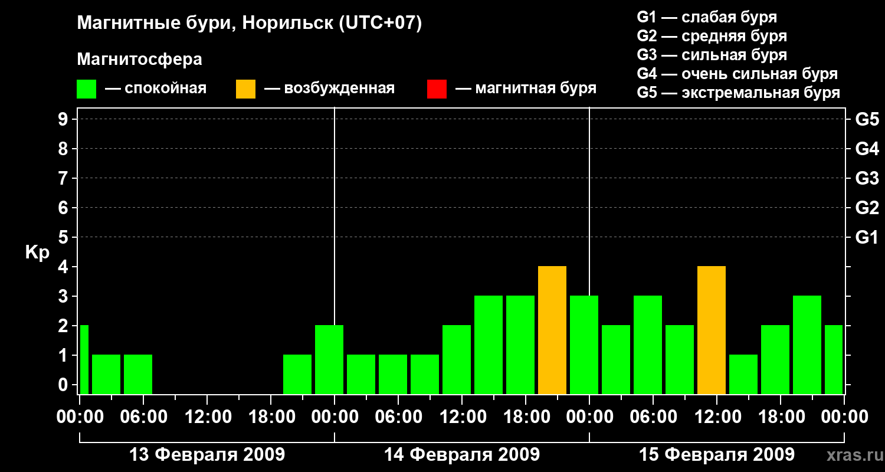Click the date label '13 Февраля 2009'
Image resolution: width=885 pixels, height=472 pixels.
(x=207, y=455)
